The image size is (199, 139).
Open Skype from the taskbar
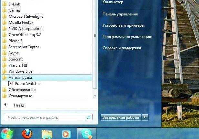(86, 134)
